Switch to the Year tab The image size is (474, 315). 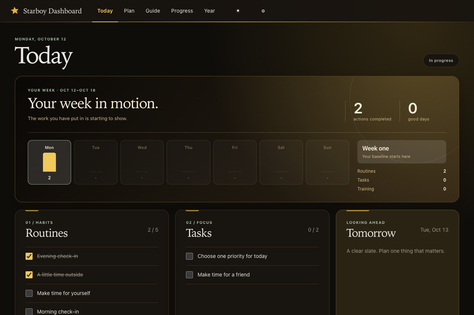point(210,11)
